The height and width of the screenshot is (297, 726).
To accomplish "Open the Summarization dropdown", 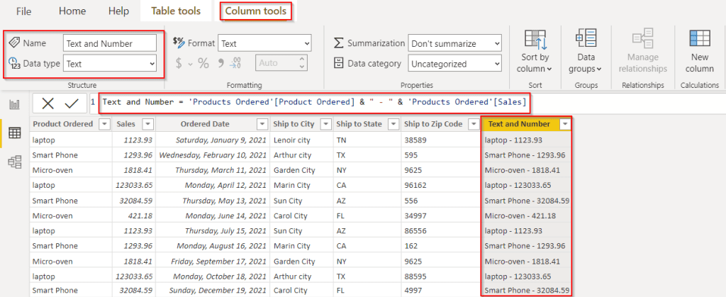I will [x=454, y=43].
